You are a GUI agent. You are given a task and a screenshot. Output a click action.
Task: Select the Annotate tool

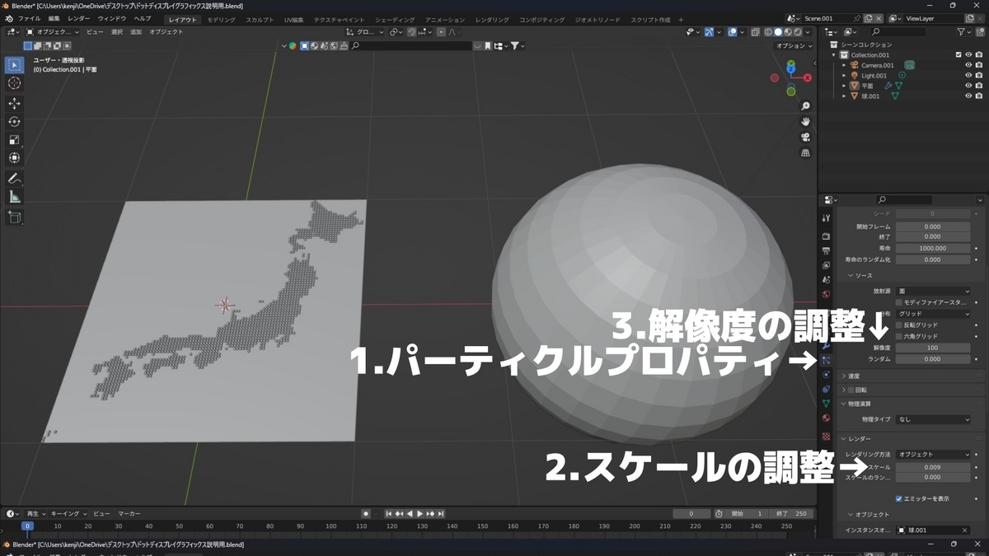tap(13, 179)
